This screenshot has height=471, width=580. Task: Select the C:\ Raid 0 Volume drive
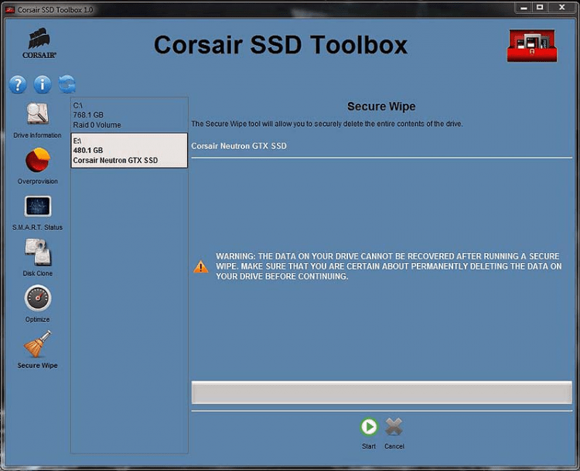128,114
